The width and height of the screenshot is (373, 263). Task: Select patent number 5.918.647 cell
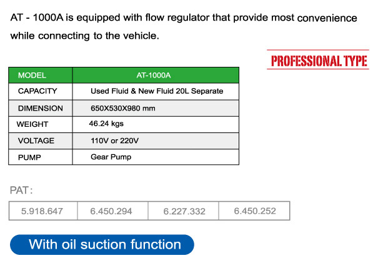(x=43, y=211)
